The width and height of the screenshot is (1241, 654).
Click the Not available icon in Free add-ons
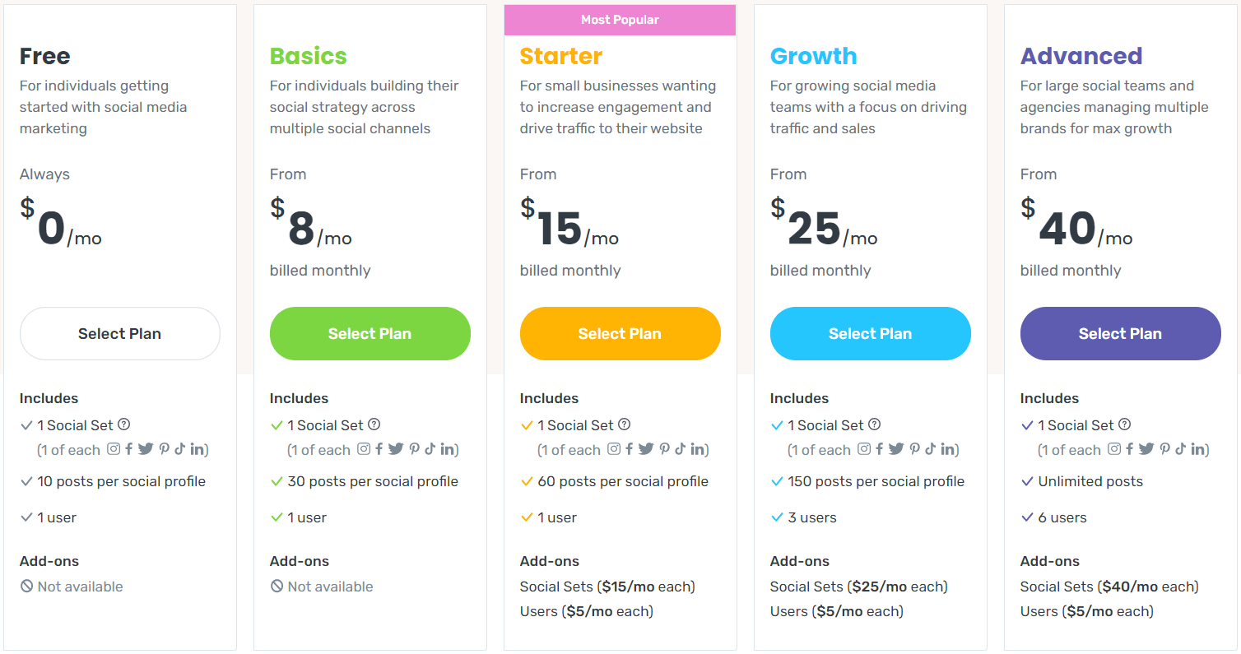pos(26,587)
